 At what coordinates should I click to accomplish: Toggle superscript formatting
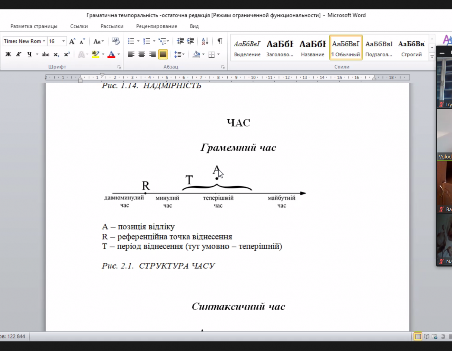[67, 54]
